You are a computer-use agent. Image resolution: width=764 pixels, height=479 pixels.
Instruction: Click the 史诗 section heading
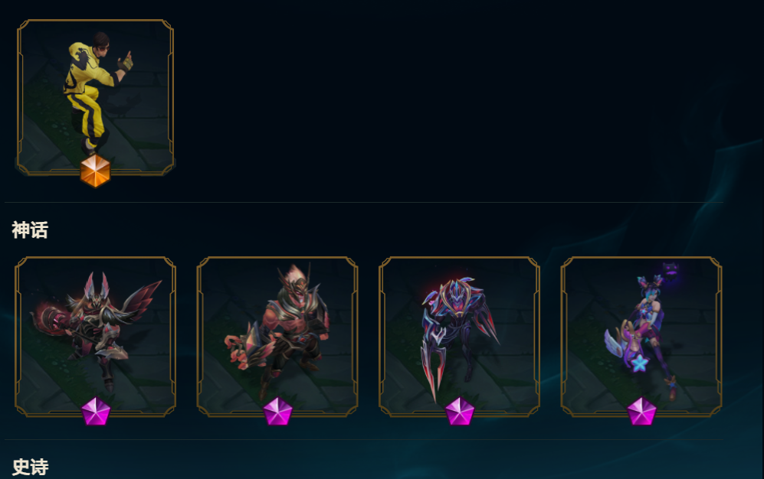[x=30, y=467]
